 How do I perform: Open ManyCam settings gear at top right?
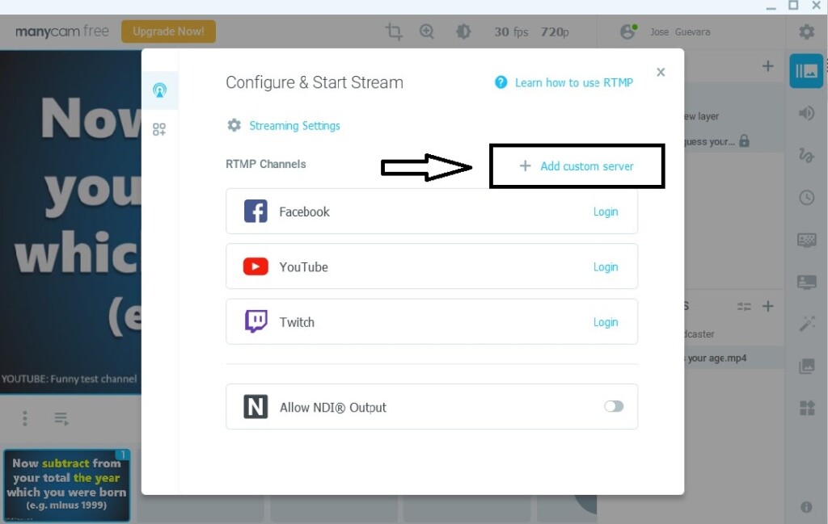806,31
